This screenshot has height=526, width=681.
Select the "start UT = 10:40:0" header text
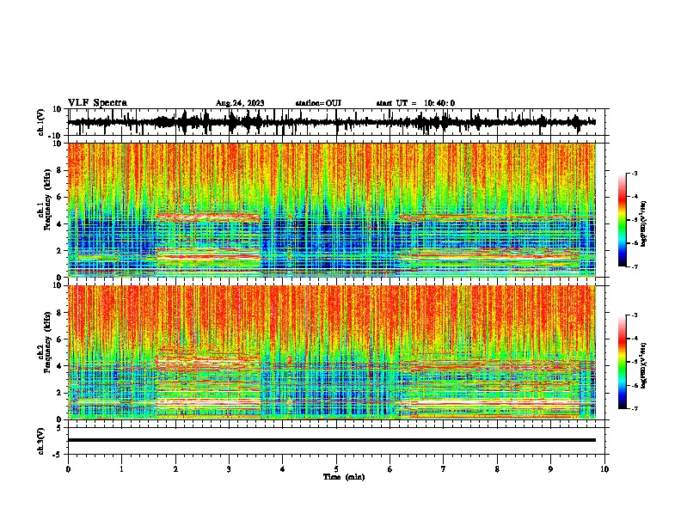coord(415,103)
